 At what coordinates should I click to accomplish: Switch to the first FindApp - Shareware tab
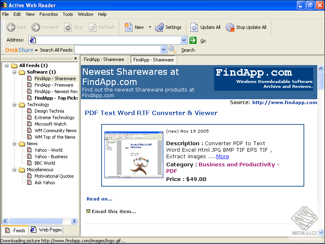104,59
